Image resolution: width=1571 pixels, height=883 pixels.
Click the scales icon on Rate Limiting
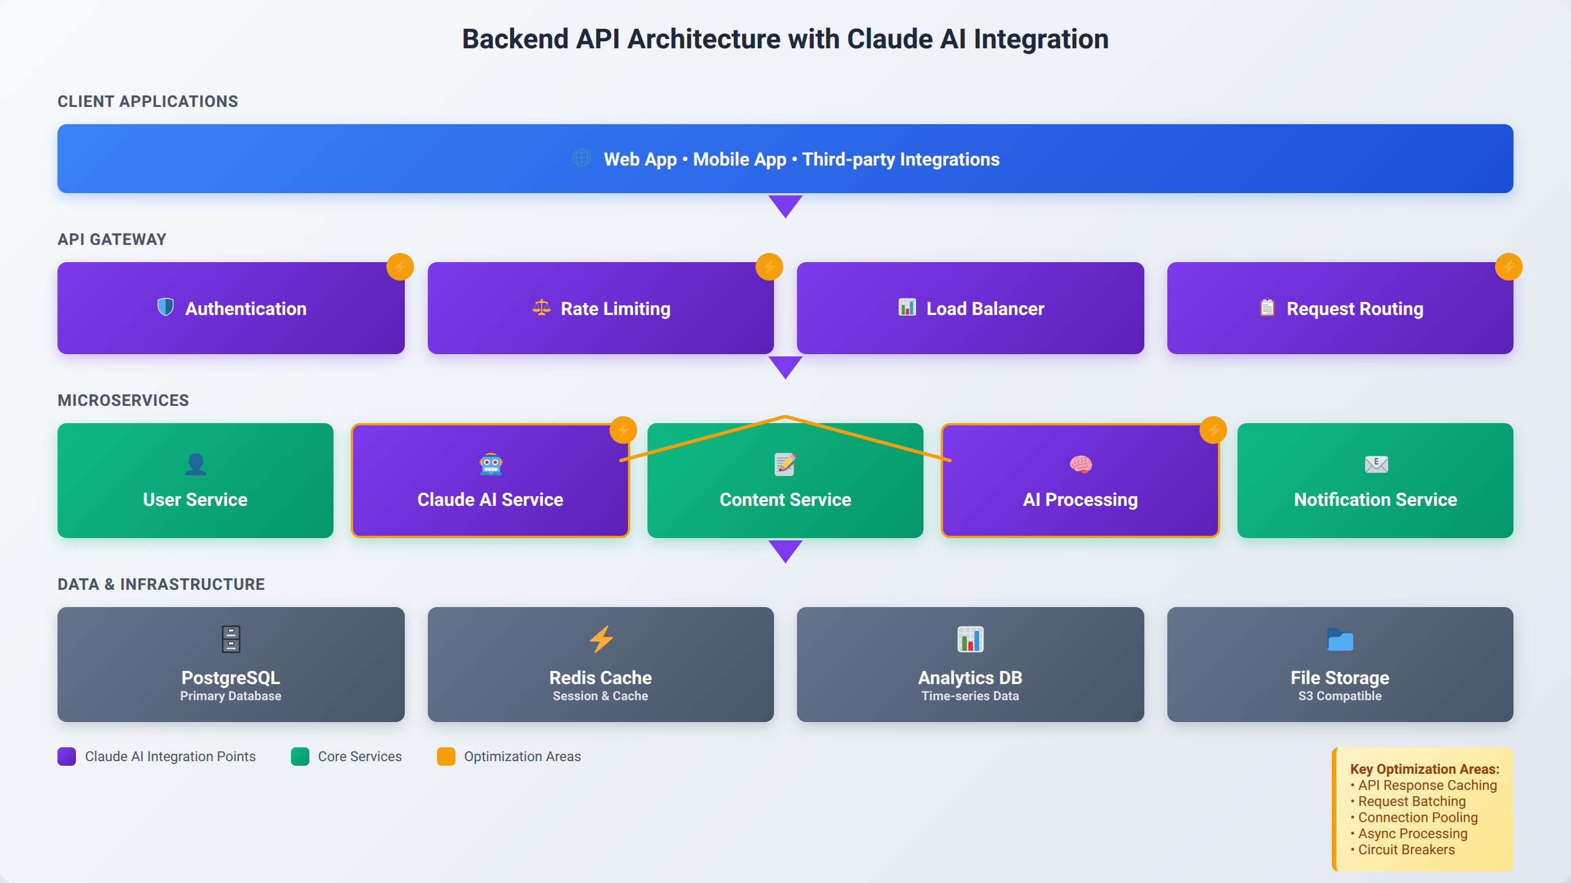pos(541,308)
